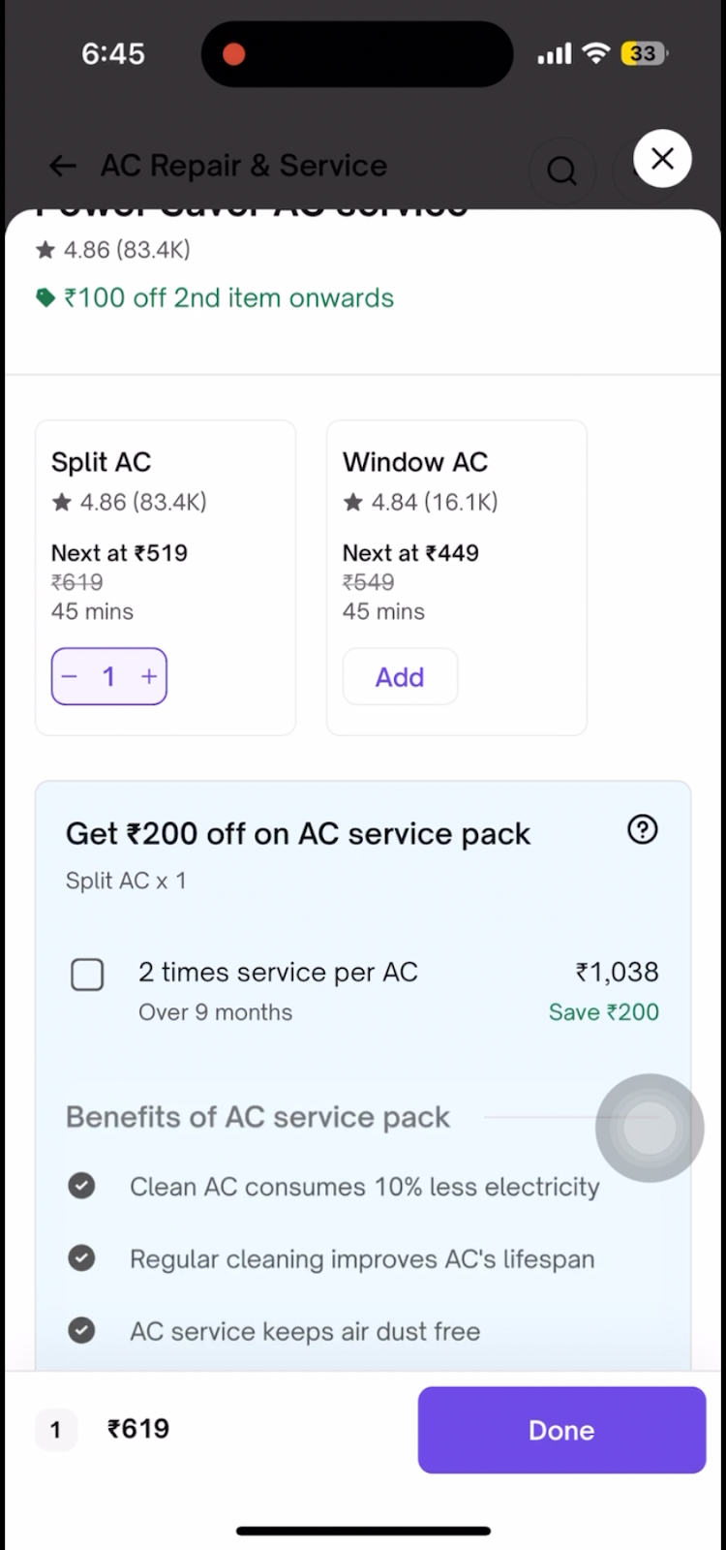The width and height of the screenshot is (726, 1550).
Task: Tap the green offer tag icon
Action: [x=45, y=298]
